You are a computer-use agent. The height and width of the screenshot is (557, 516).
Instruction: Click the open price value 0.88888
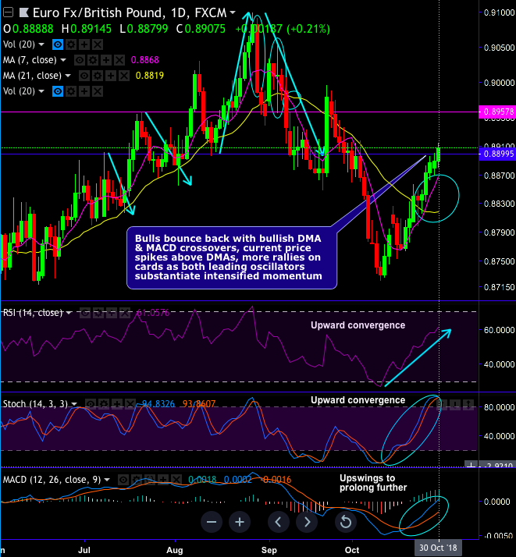(33, 29)
